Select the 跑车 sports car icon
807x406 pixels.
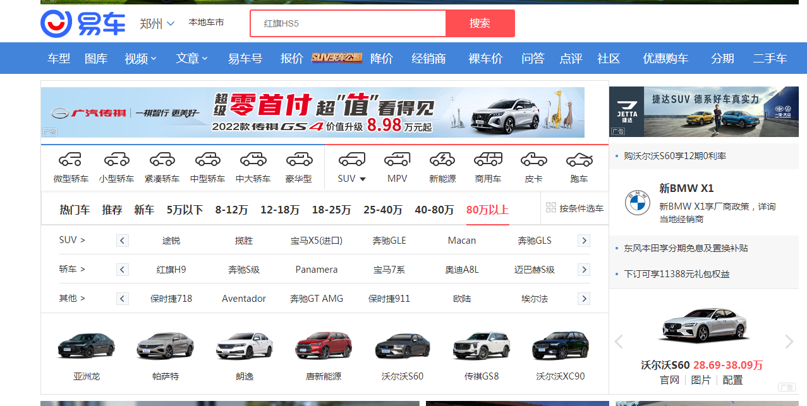tap(579, 159)
